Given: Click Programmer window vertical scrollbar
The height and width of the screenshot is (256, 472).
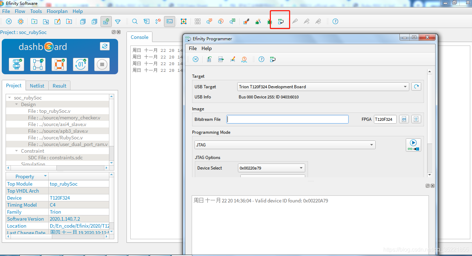Looking at the screenshot, I should click(430, 123).
